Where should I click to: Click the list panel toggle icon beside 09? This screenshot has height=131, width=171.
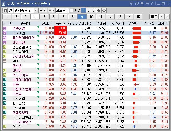point(5,10)
